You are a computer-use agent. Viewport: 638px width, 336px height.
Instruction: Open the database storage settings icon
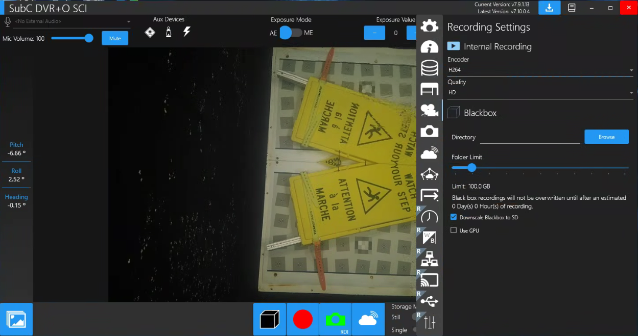click(x=430, y=68)
